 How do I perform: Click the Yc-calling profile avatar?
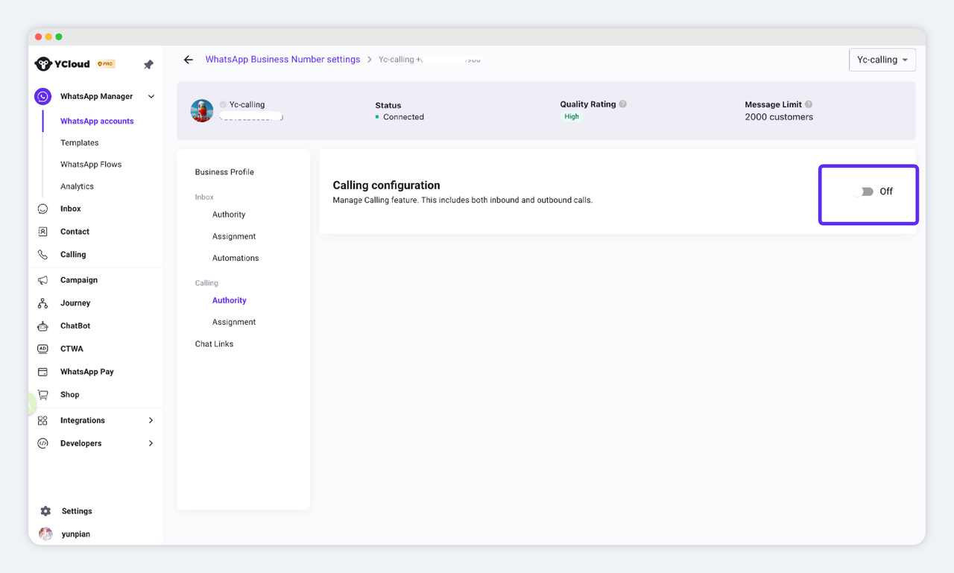coord(202,111)
